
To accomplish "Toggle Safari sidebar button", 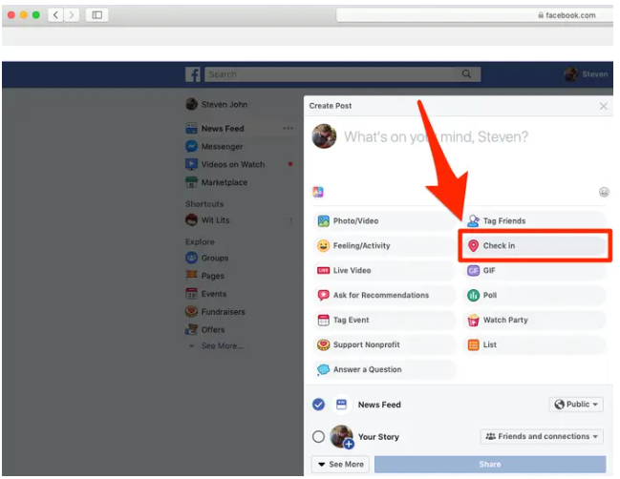I will [96, 15].
